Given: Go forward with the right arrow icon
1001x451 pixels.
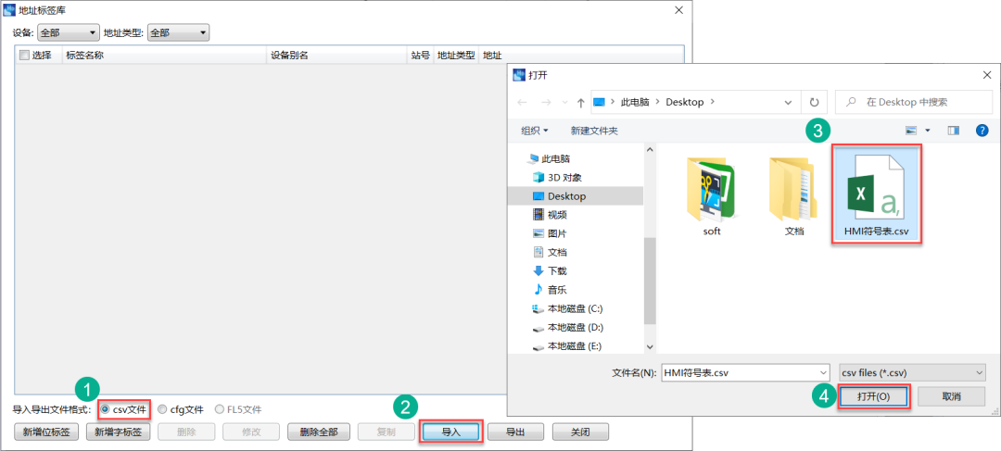Looking at the screenshot, I should pyautogui.click(x=546, y=102).
